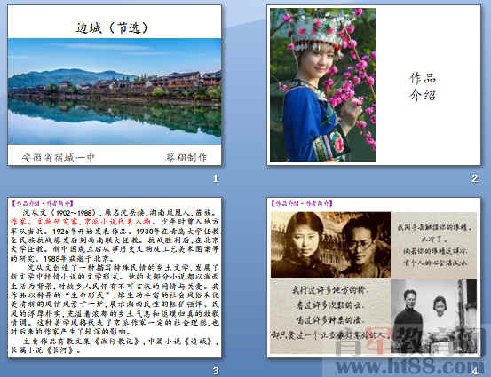Click the slide number 2 label
This screenshot has width=491, height=377.
pyautogui.click(x=475, y=178)
